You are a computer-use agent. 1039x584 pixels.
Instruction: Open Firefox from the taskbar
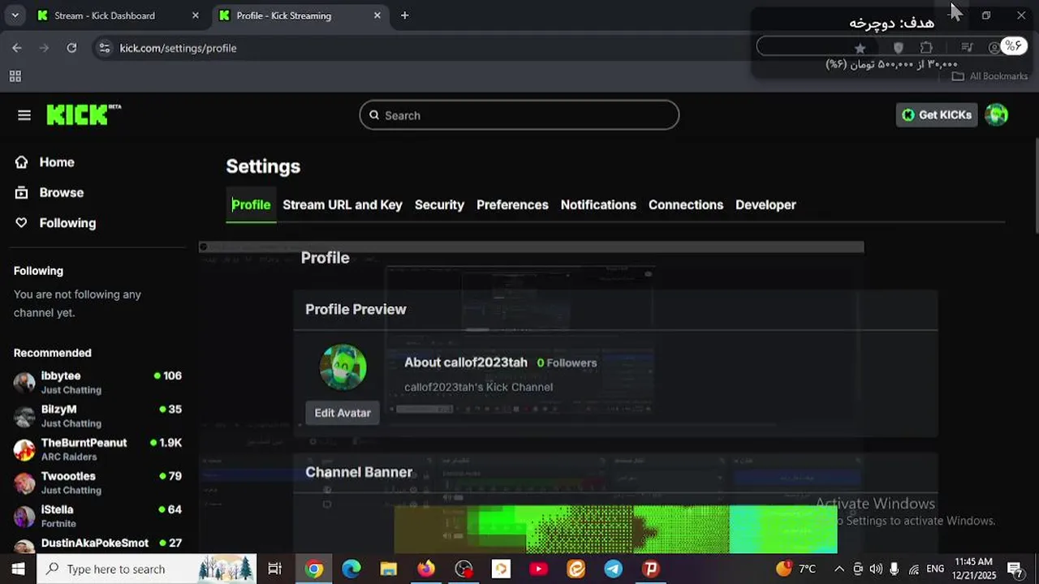pos(426,569)
